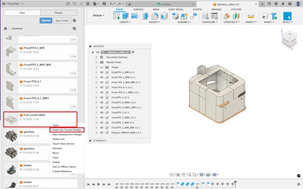This screenshot has height=189, width=303.
Task: Open the V1 version dropdown for FrontFP2.3_MIR
Action: click(x=73, y=56)
